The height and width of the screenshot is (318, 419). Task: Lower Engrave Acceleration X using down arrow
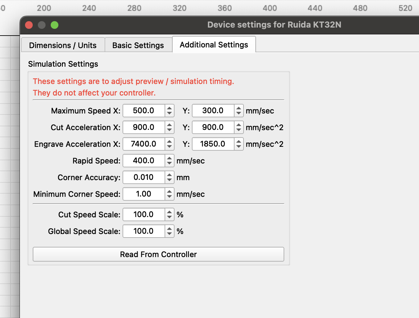click(169, 147)
